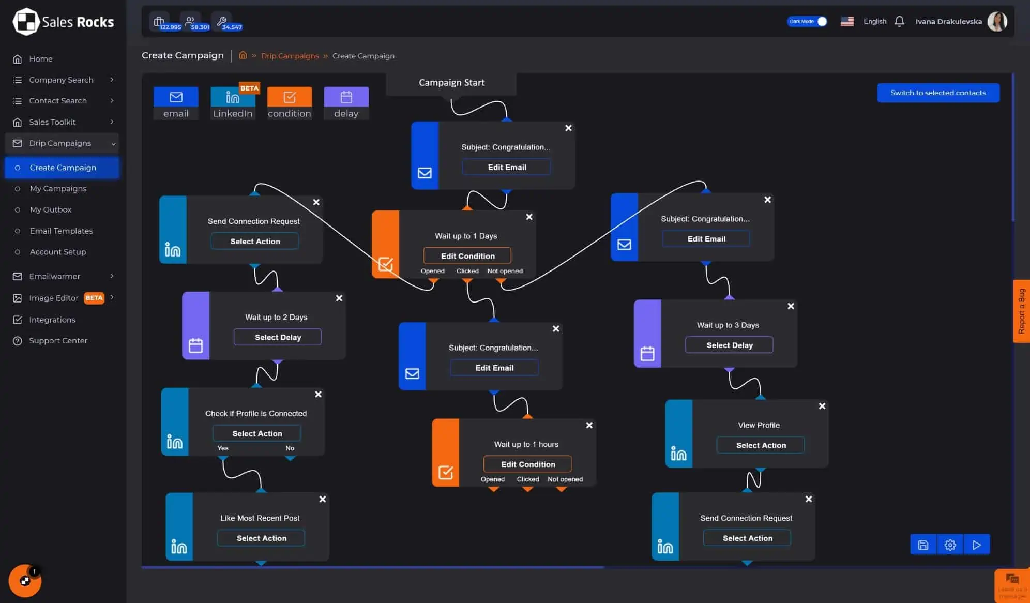Screen dimensions: 1030x603
Task: Enable Switch to selected contacts button
Action: (938, 92)
